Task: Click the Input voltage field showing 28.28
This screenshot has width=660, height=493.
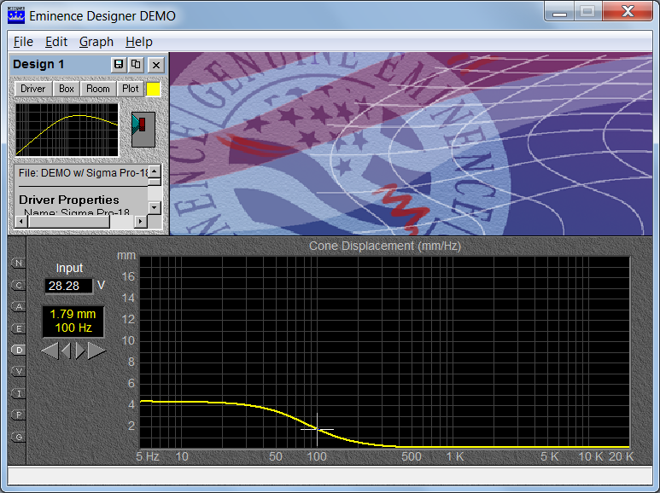Action: click(68, 286)
